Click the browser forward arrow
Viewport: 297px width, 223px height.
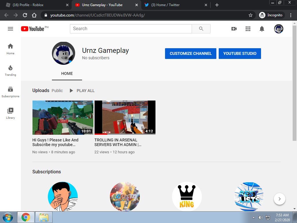[x=16, y=15]
